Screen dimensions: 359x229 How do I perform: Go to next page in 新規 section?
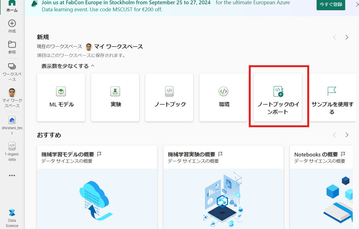[x=347, y=37]
